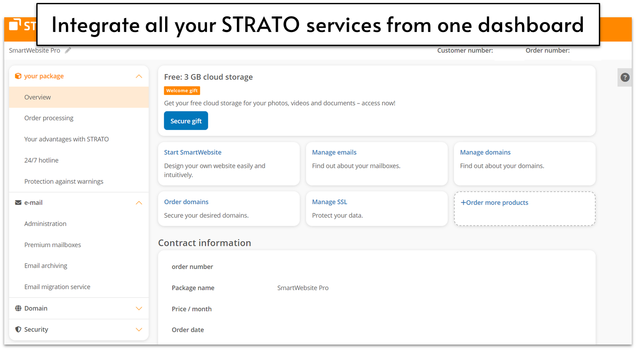Click the Secure gift button
Screen dimensions: 636x350
click(x=186, y=121)
